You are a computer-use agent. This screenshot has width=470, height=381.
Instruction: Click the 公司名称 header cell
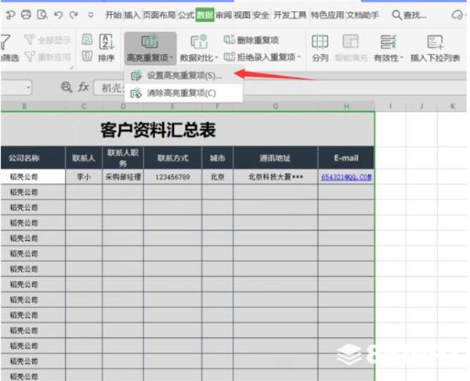point(33,158)
